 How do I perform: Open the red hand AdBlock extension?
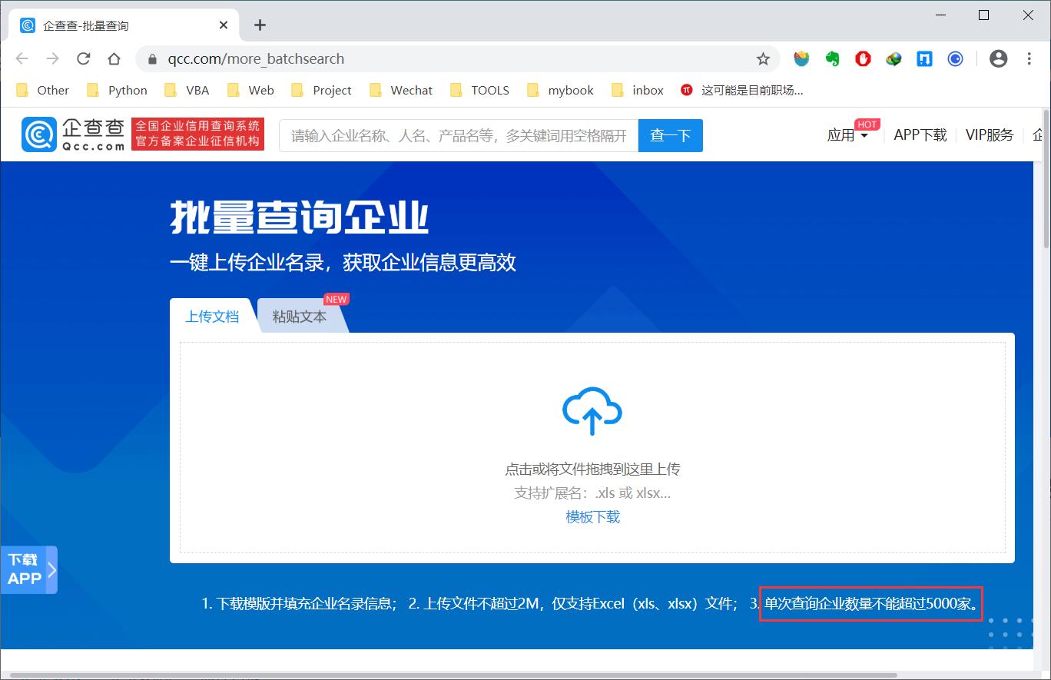pyautogui.click(x=864, y=58)
